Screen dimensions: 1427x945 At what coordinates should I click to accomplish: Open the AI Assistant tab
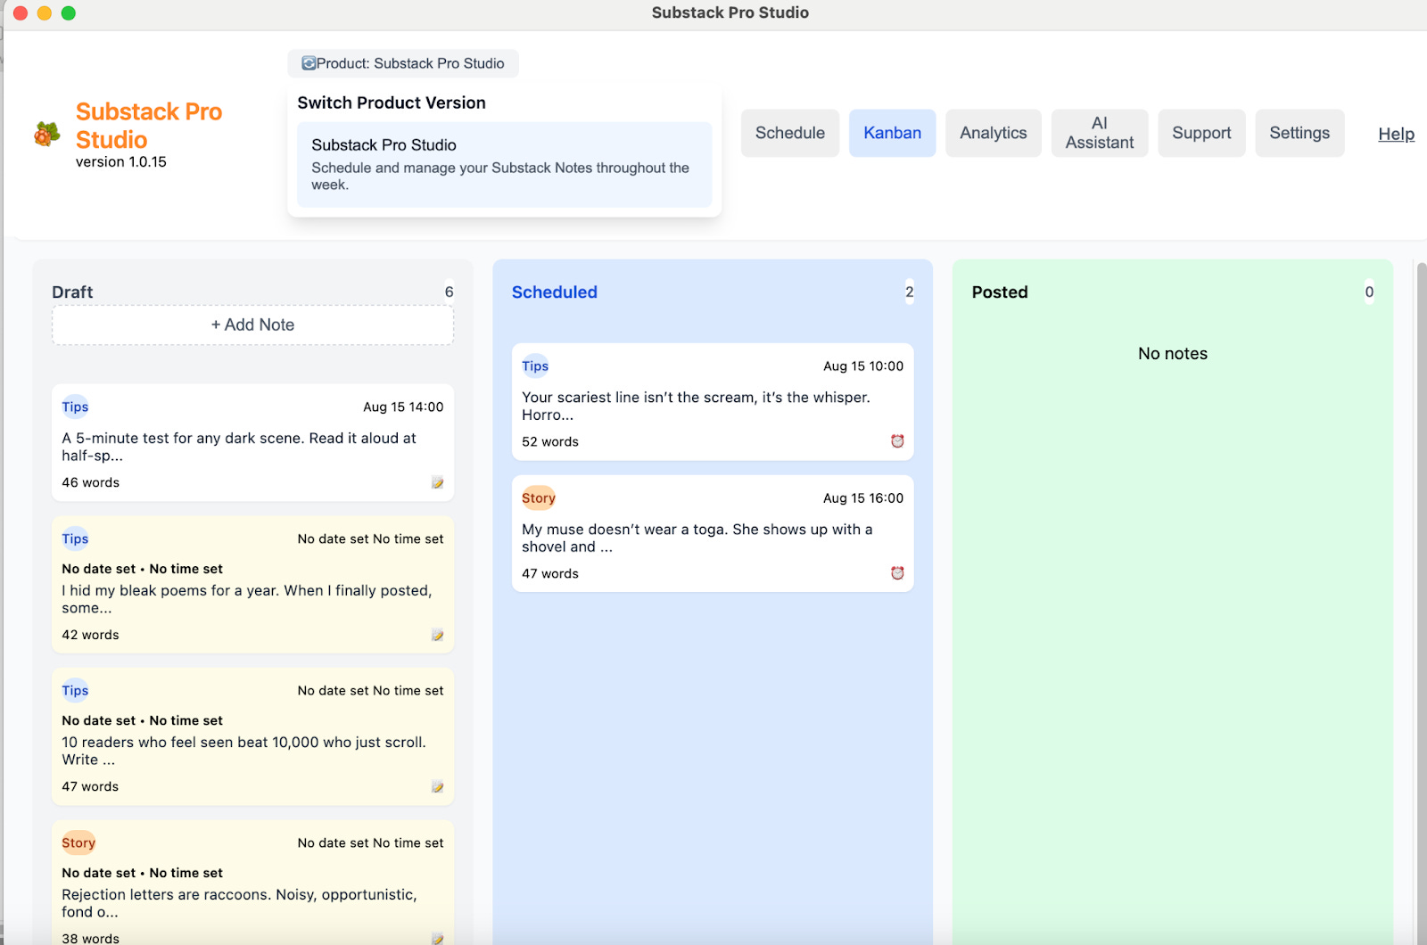pyautogui.click(x=1100, y=133)
